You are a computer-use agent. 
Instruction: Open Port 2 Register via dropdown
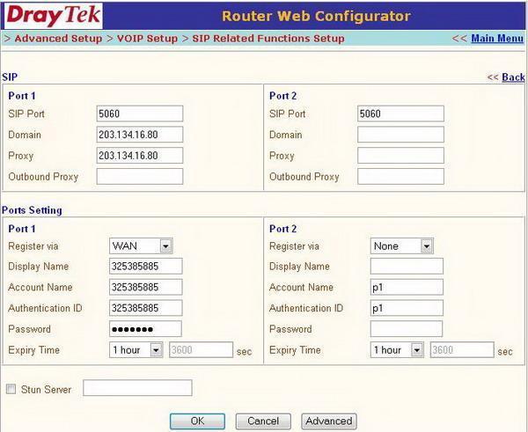click(x=402, y=246)
